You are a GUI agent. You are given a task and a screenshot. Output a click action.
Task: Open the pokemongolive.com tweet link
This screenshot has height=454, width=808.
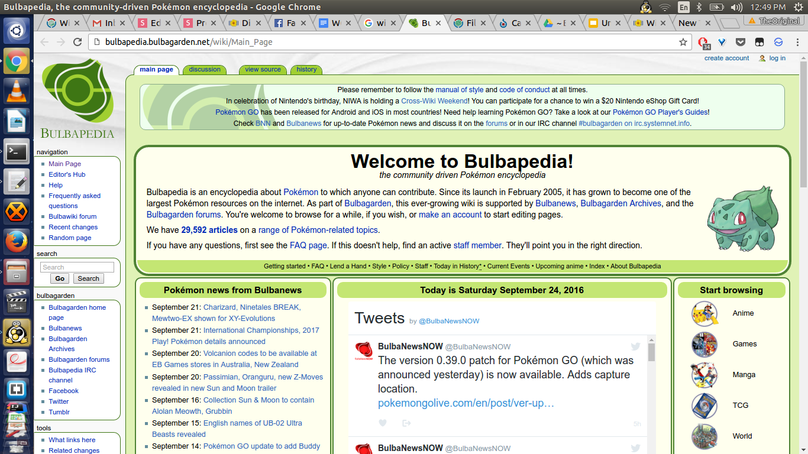pos(466,403)
